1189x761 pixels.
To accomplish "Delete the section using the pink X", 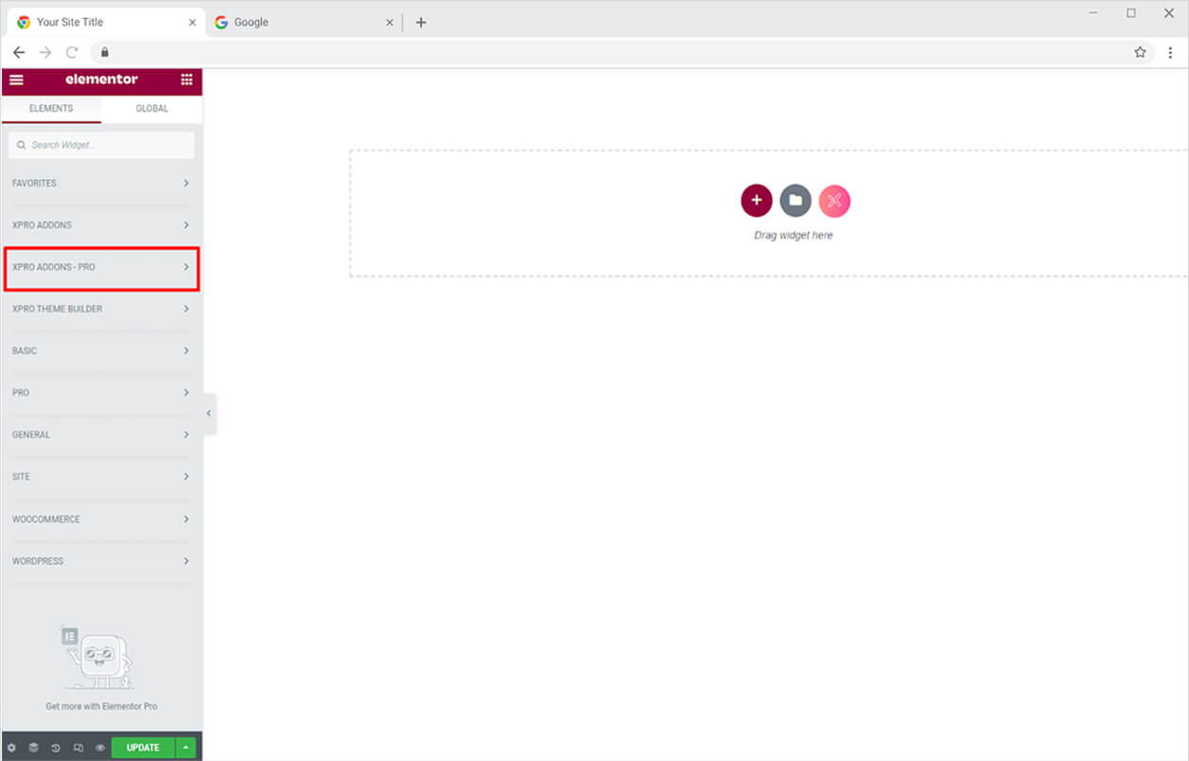I will [x=834, y=201].
